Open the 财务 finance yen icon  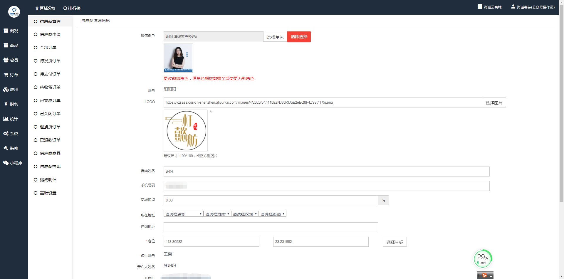point(6,104)
